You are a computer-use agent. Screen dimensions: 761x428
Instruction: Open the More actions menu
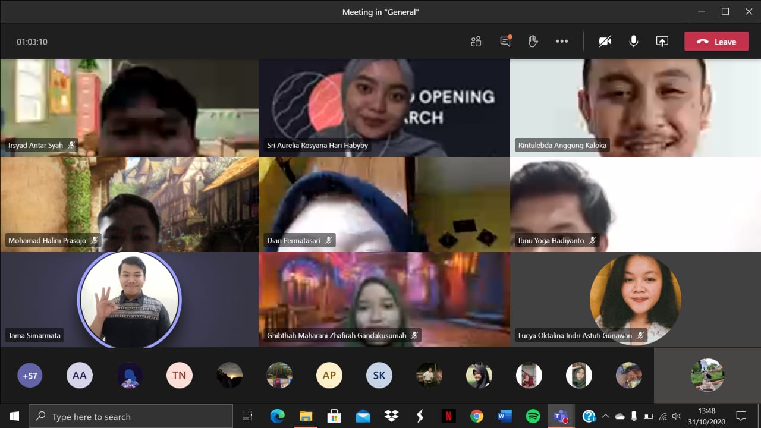point(561,41)
